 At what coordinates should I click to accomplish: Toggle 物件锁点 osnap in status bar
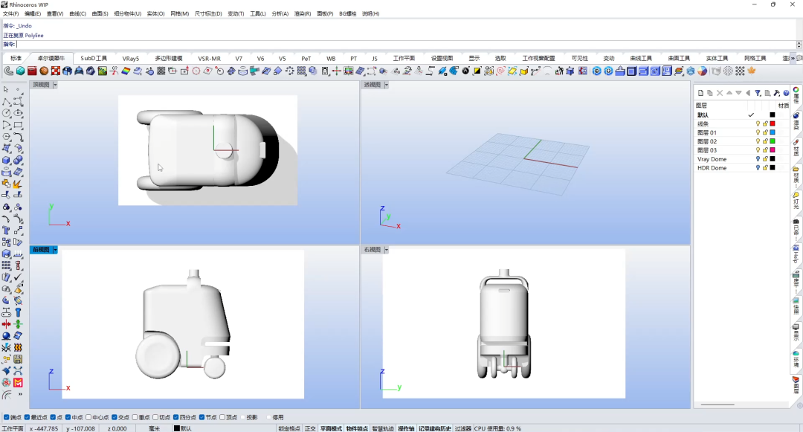pyautogui.click(x=357, y=429)
